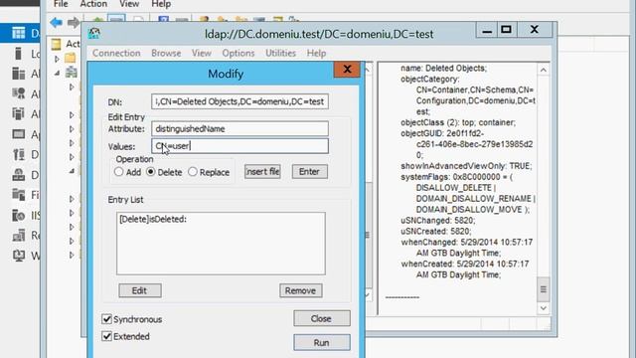Collapse the domain node in the console tree
This screenshot has height=358, width=636.
coord(57,73)
